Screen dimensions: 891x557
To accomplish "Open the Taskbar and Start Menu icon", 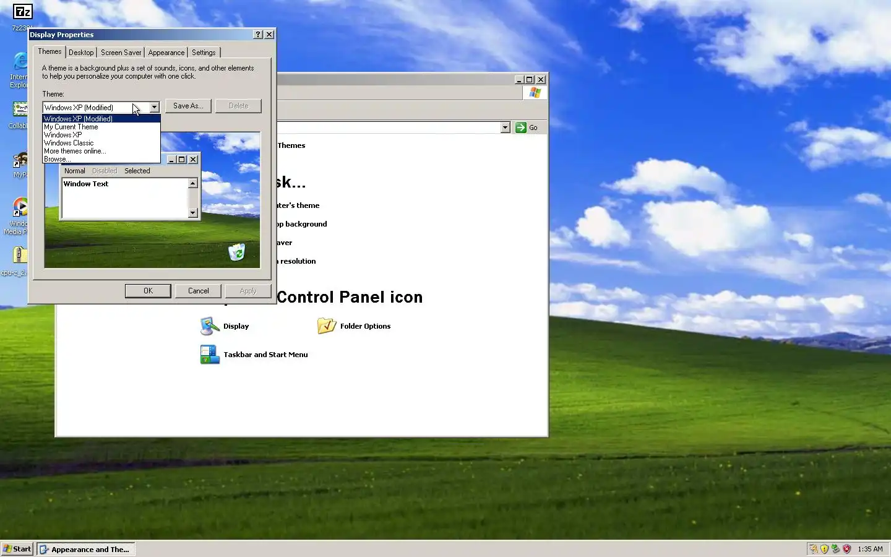I will tap(210, 355).
